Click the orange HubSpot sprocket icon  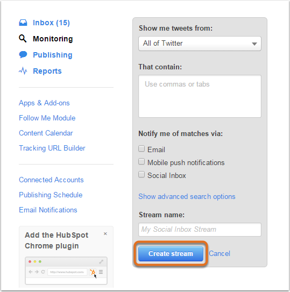(x=93, y=272)
